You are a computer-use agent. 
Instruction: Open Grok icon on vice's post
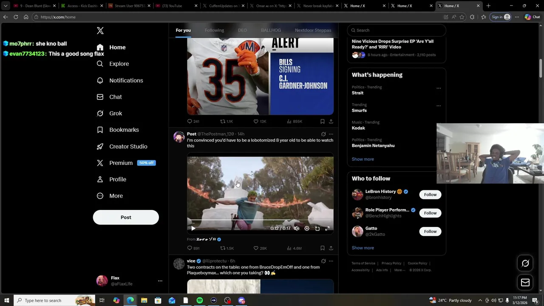pyautogui.click(x=323, y=261)
